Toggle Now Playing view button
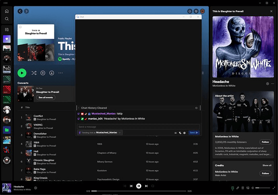 tap(232, 188)
